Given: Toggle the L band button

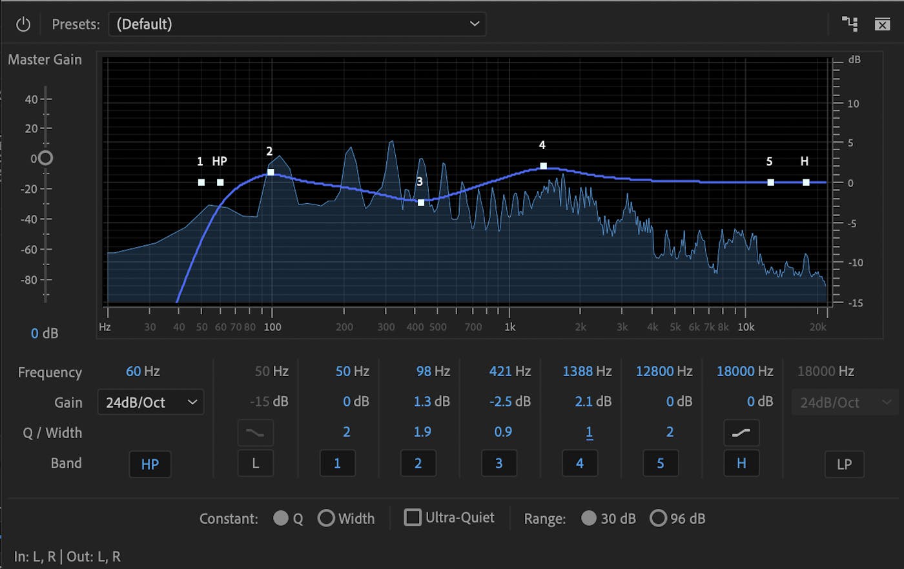Looking at the screenshot, I should coord(256,463).
